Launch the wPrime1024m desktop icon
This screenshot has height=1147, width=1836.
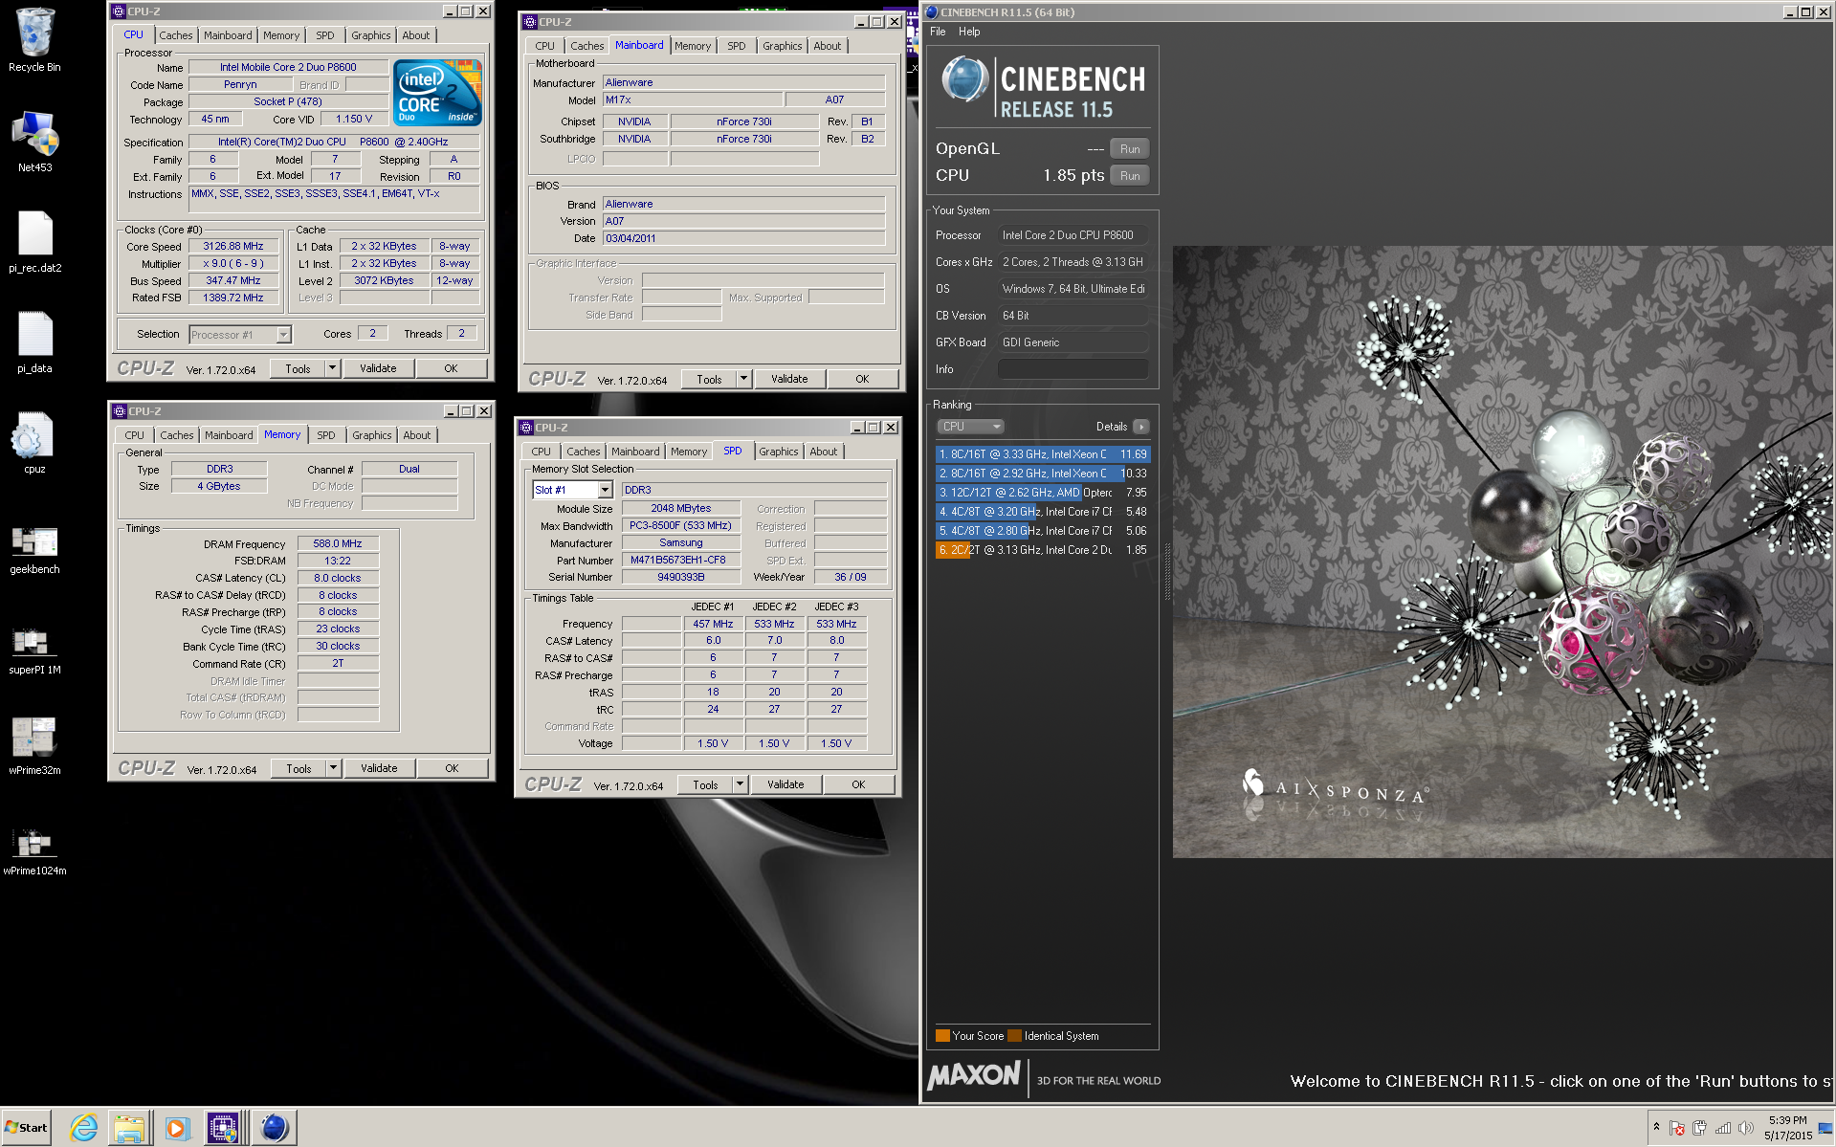[x=34, y=850]
